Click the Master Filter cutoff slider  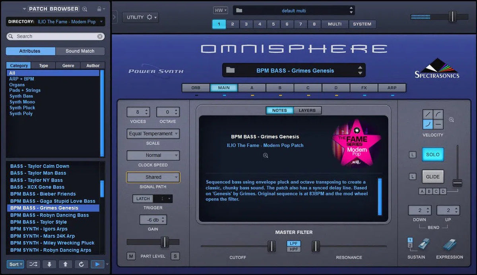coord(271,246)
